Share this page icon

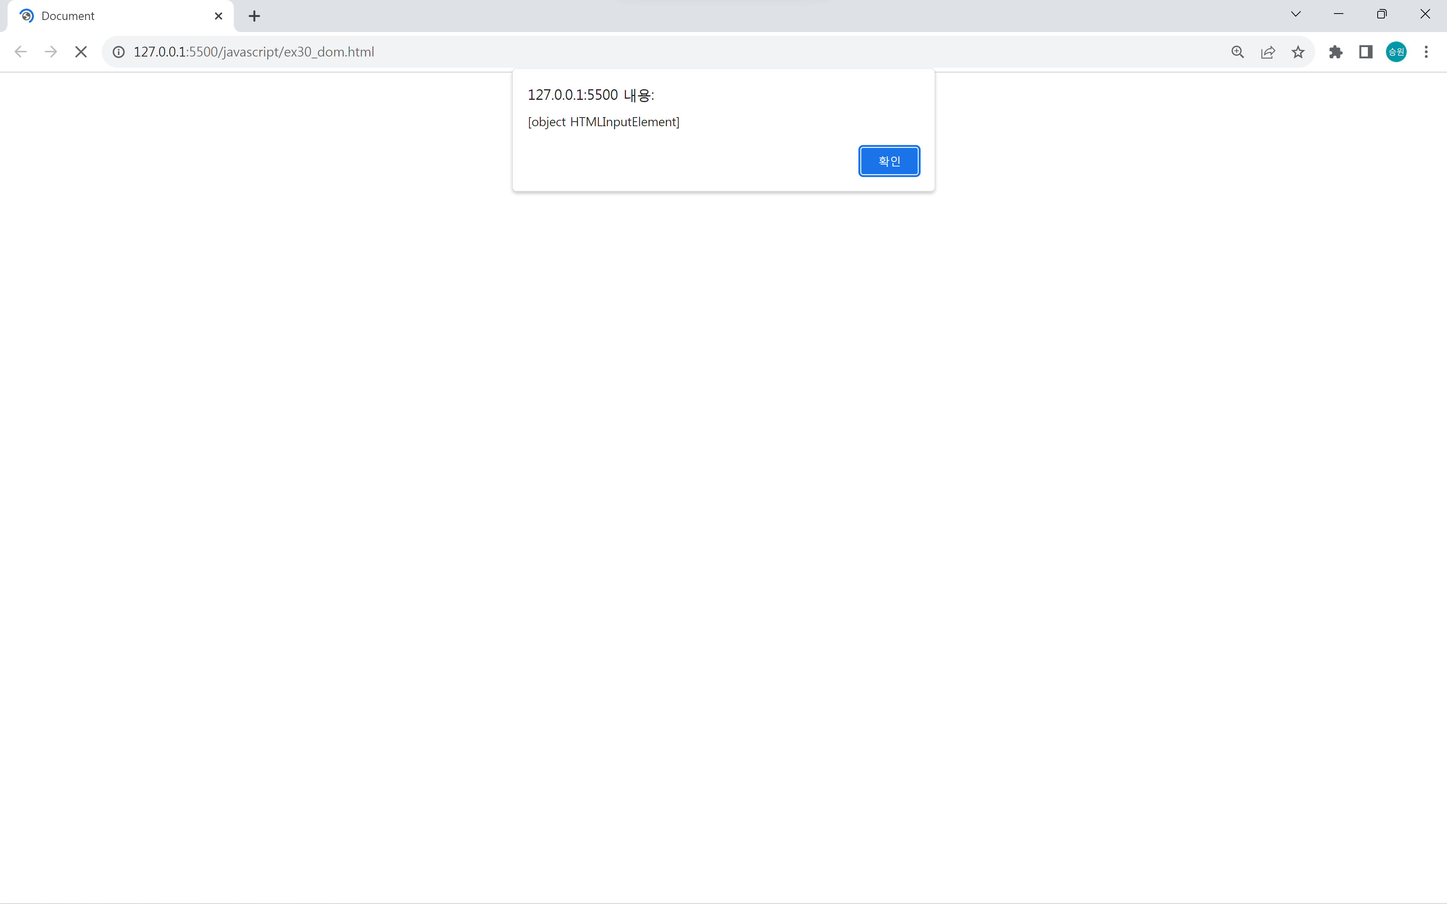[x=1268, y=52]
